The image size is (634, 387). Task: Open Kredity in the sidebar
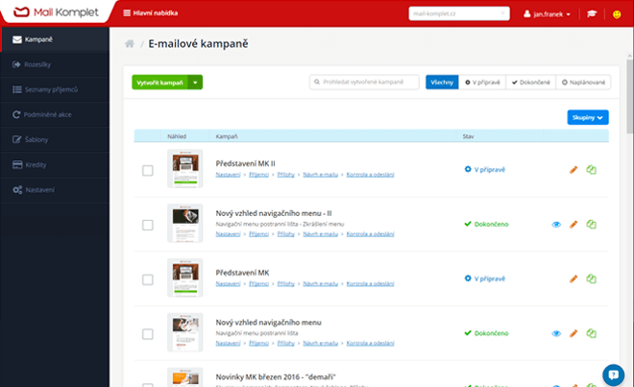tap(55, 165)
